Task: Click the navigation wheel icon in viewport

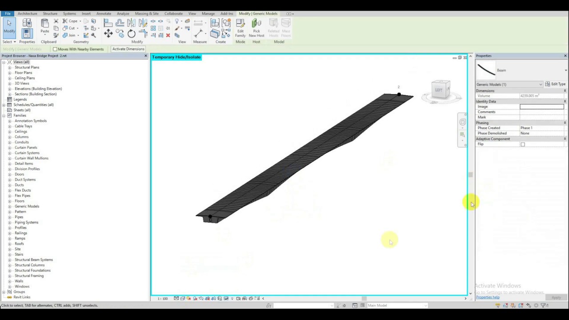Action: (463, 122)
